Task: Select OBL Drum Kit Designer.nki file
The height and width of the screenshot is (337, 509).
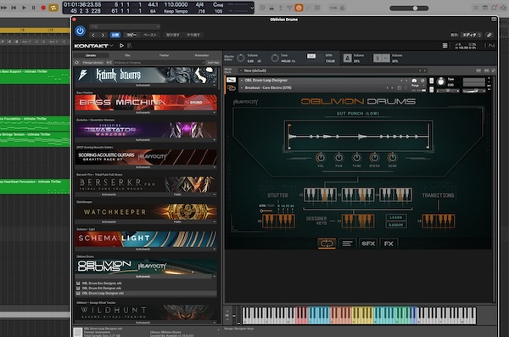Action: (102, 289)
